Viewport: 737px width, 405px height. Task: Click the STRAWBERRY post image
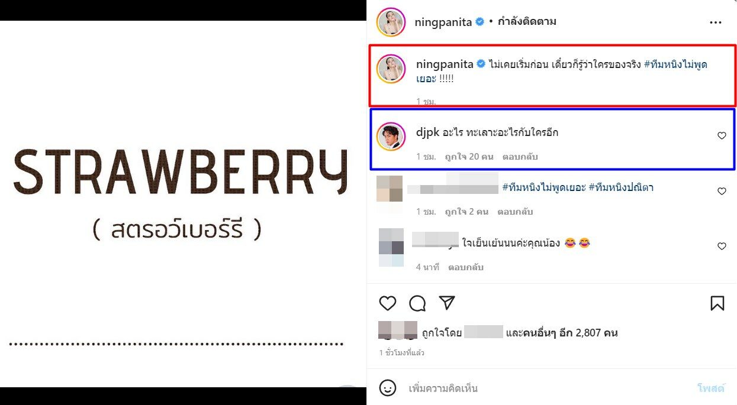pyautogui.click(x=183, y=204)
